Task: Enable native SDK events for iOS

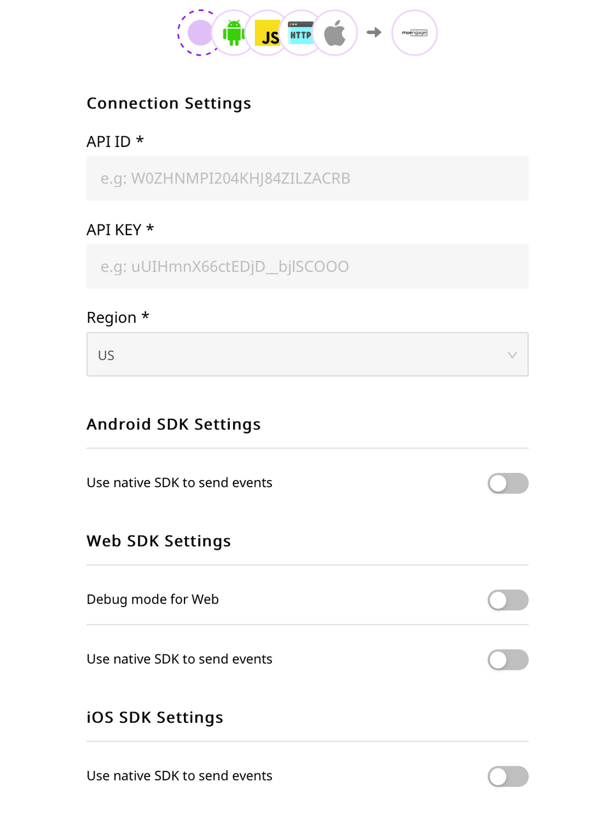Action: pyautogui.click(x=508, y=776)
